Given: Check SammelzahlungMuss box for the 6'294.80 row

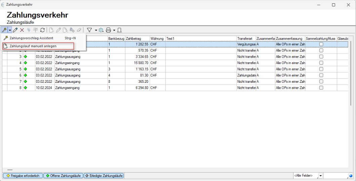Looking at the screenshot, I should tap(321, 87).
